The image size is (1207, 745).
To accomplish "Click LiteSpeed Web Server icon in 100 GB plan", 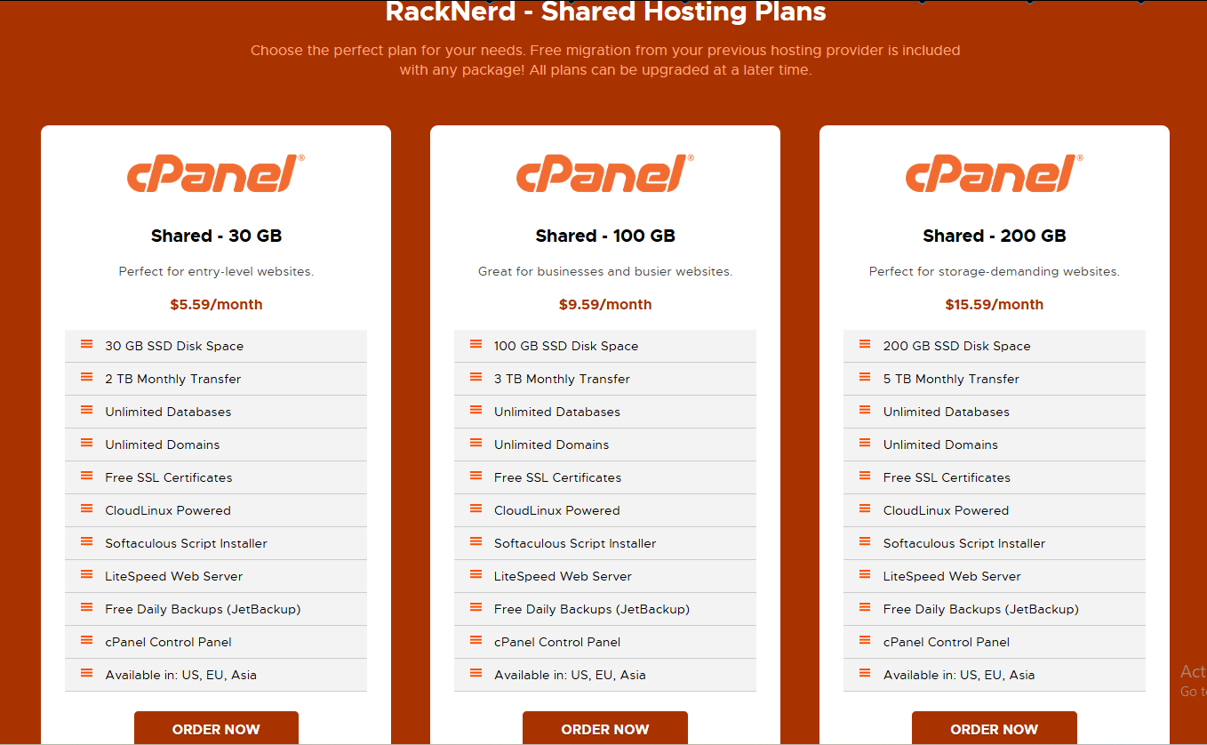I will (476, 575).
